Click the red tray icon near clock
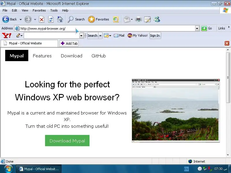The height and width of the screenshot is (173, 231). point(210,169)
